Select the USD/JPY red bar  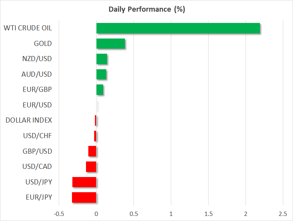84,182
